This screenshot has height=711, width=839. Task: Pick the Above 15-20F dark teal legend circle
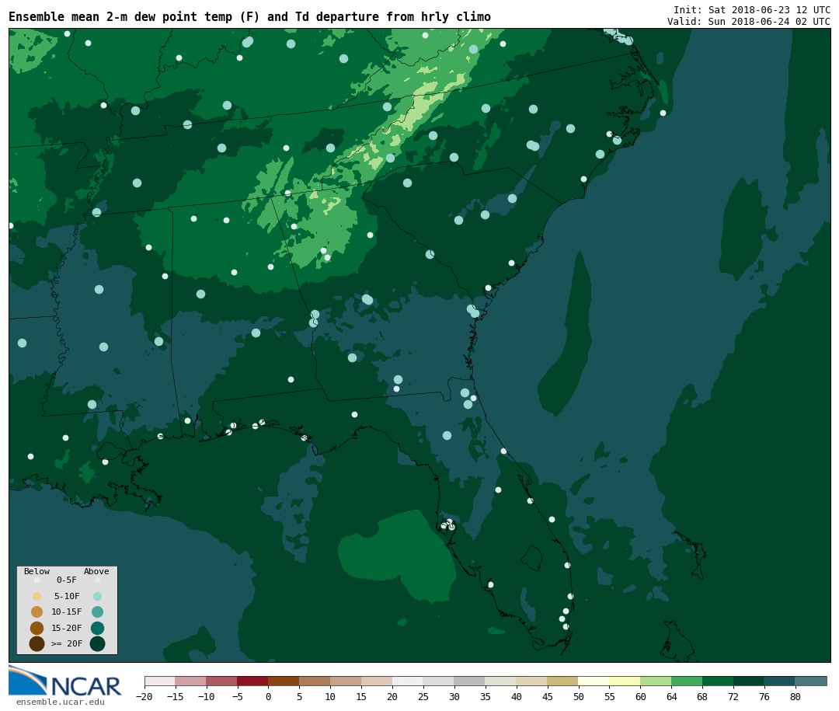click(x=97, y=628)
